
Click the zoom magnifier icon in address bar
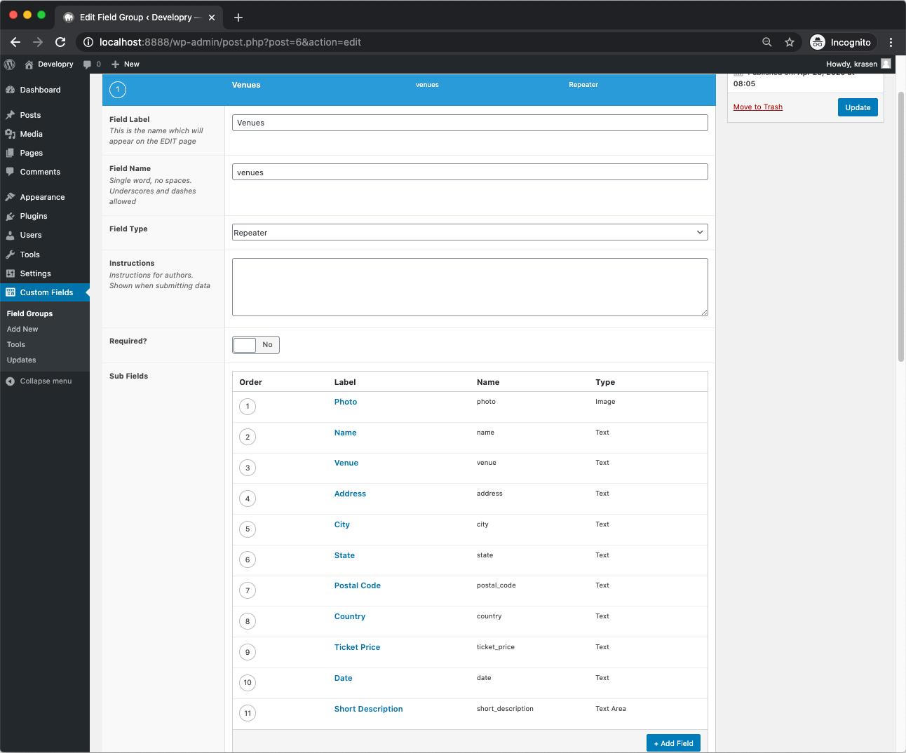point(767,42)
